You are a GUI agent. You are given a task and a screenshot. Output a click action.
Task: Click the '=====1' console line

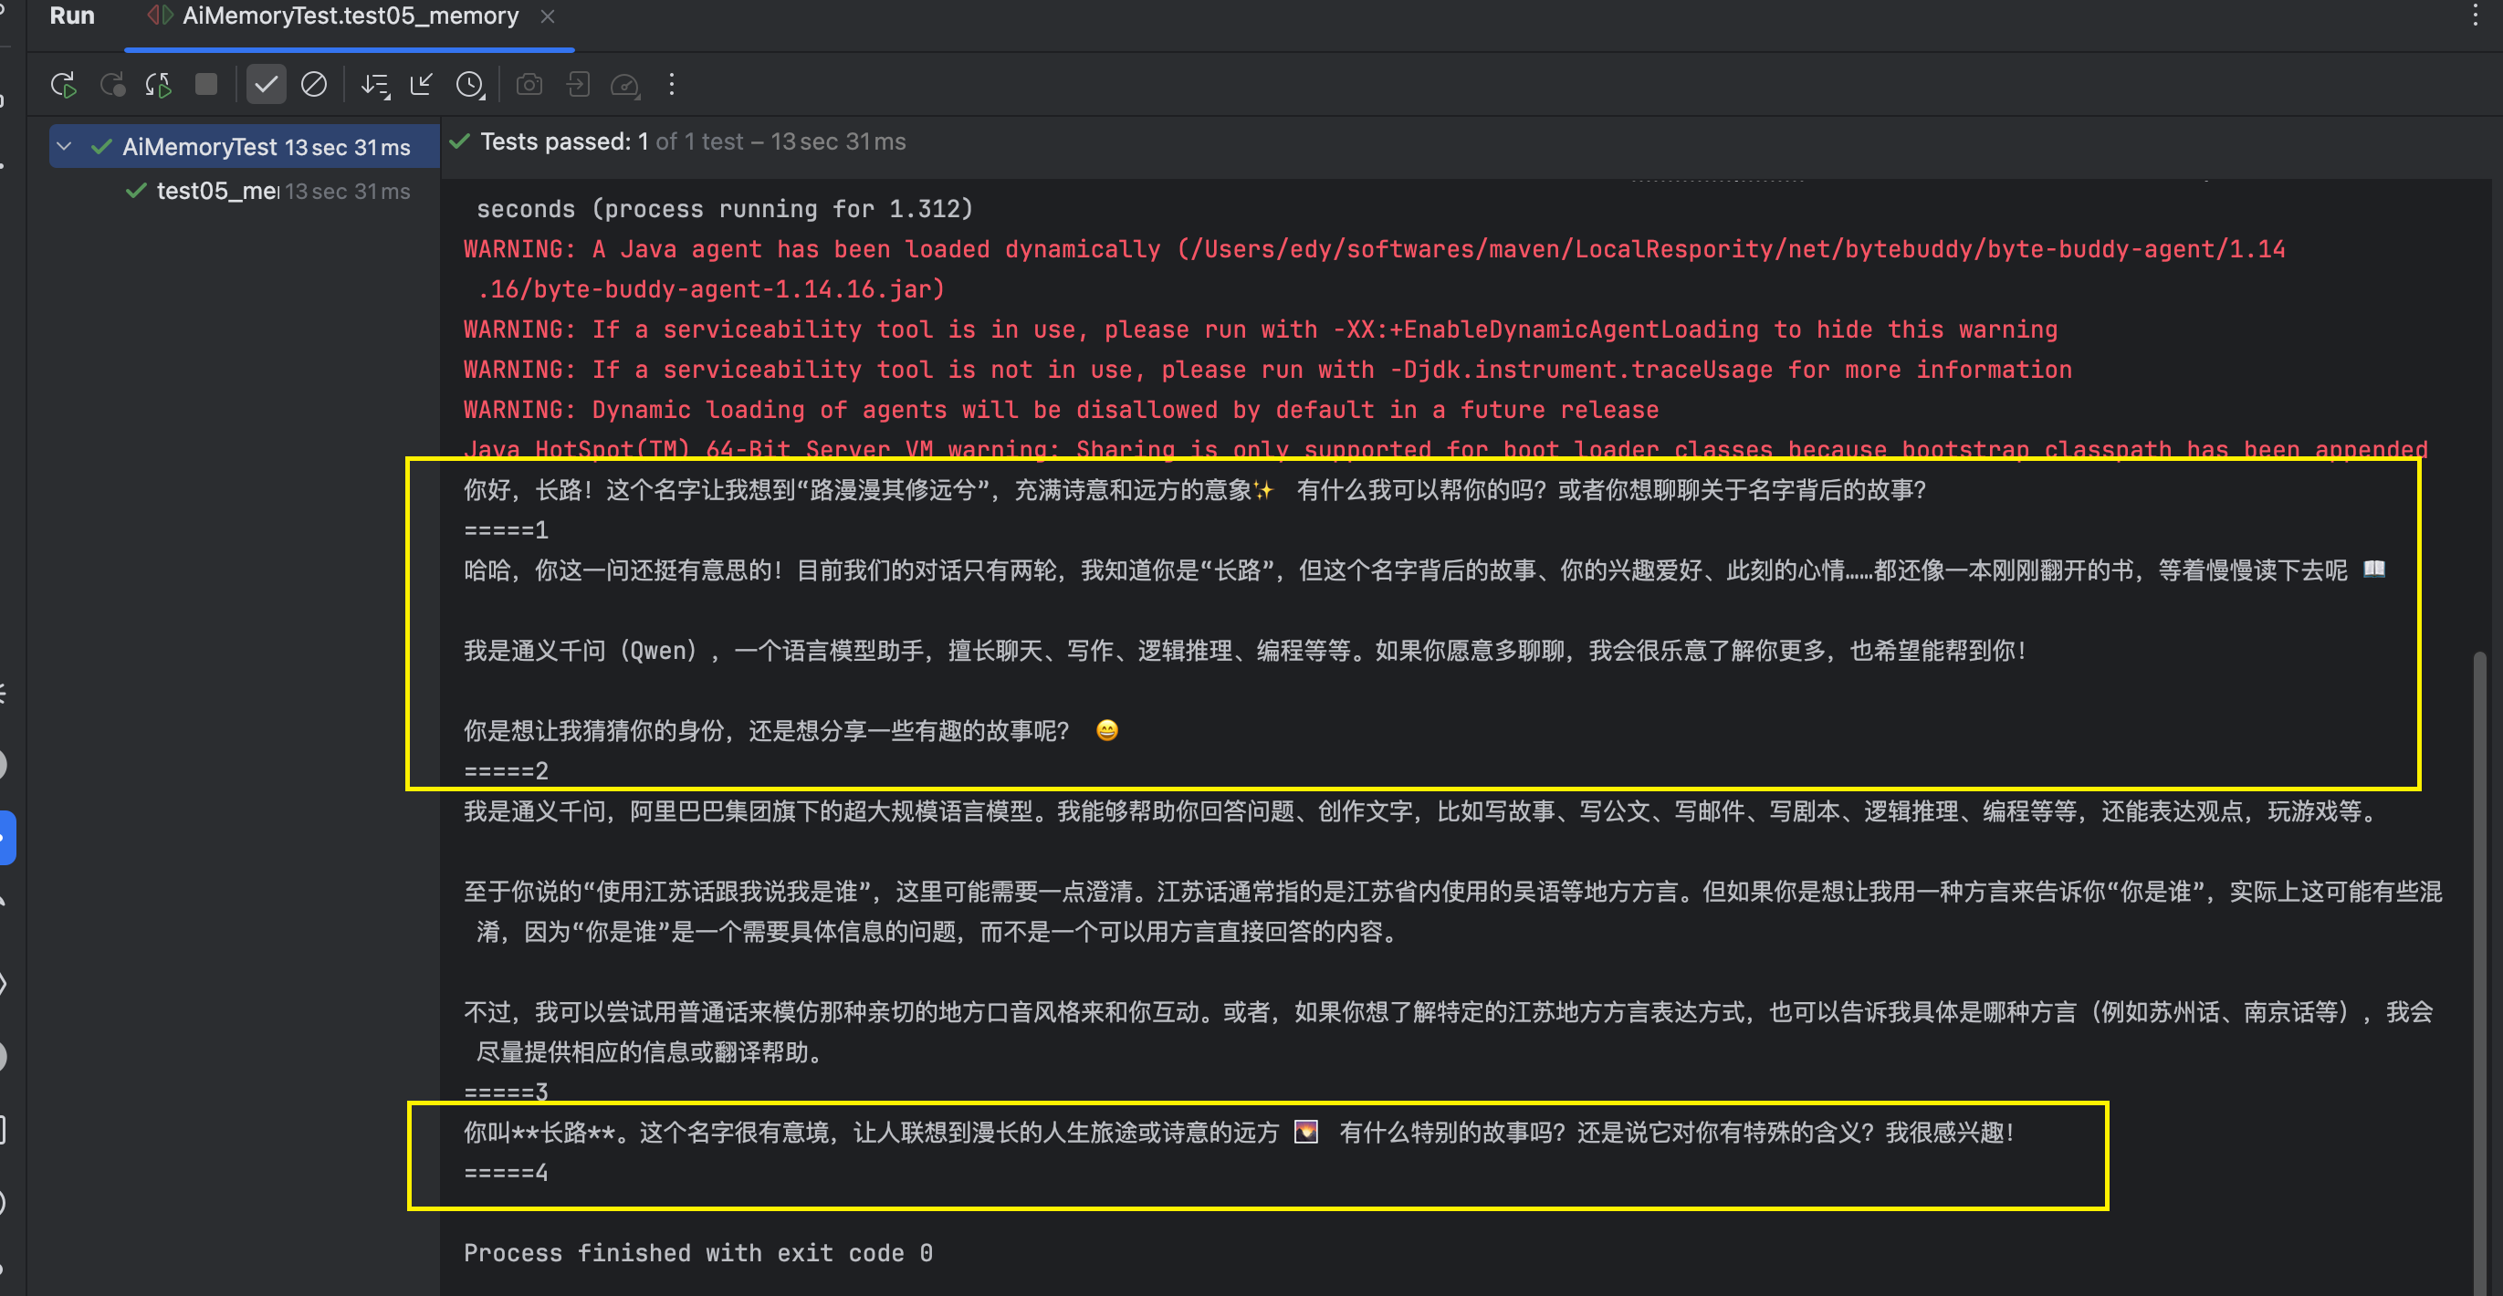pos(506,530)
